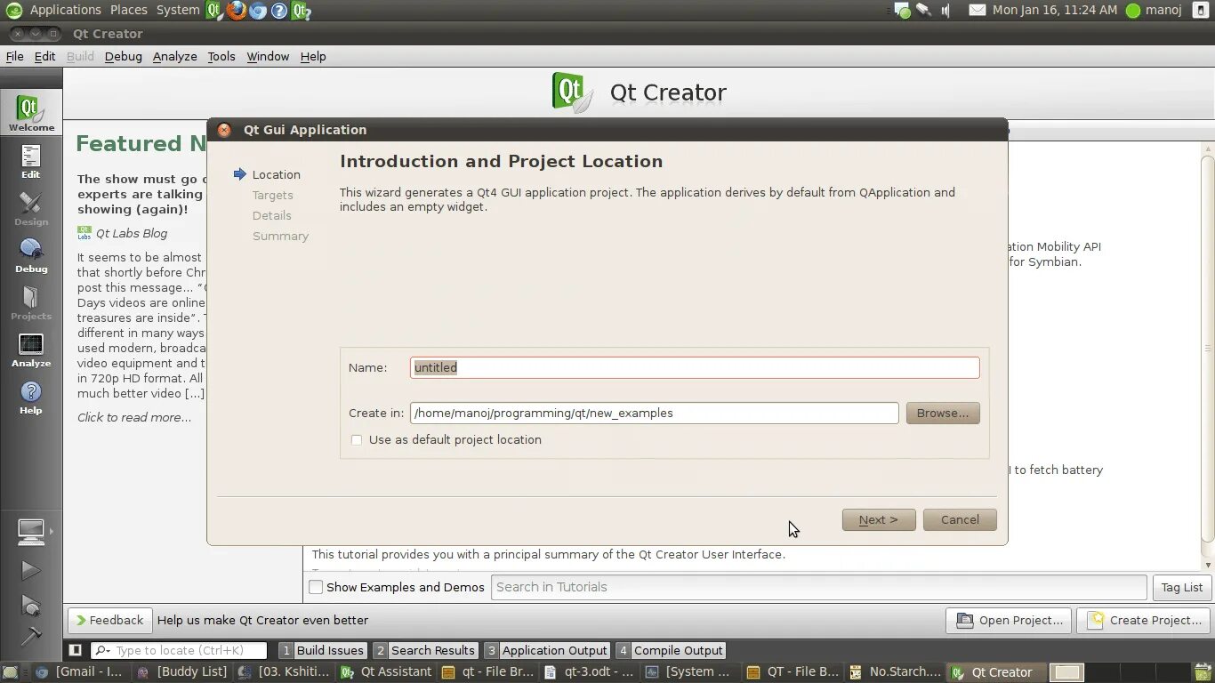Launch Qt Designer from top panel
Viewport: 1215px width, 683px height.
214,10
